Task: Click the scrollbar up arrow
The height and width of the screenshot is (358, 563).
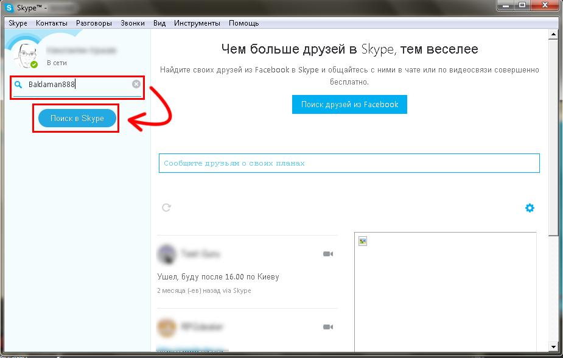Action: (553, 35)
